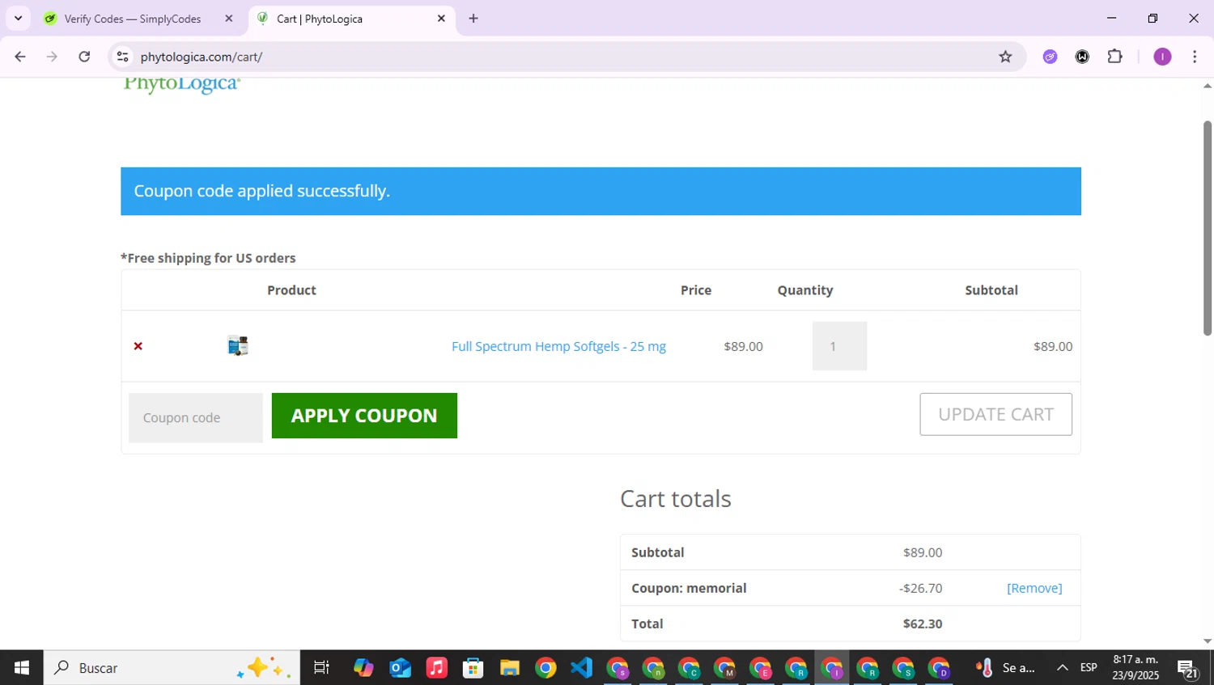
Task: View site information icon in address bar
Action: (x=123, y=57)
